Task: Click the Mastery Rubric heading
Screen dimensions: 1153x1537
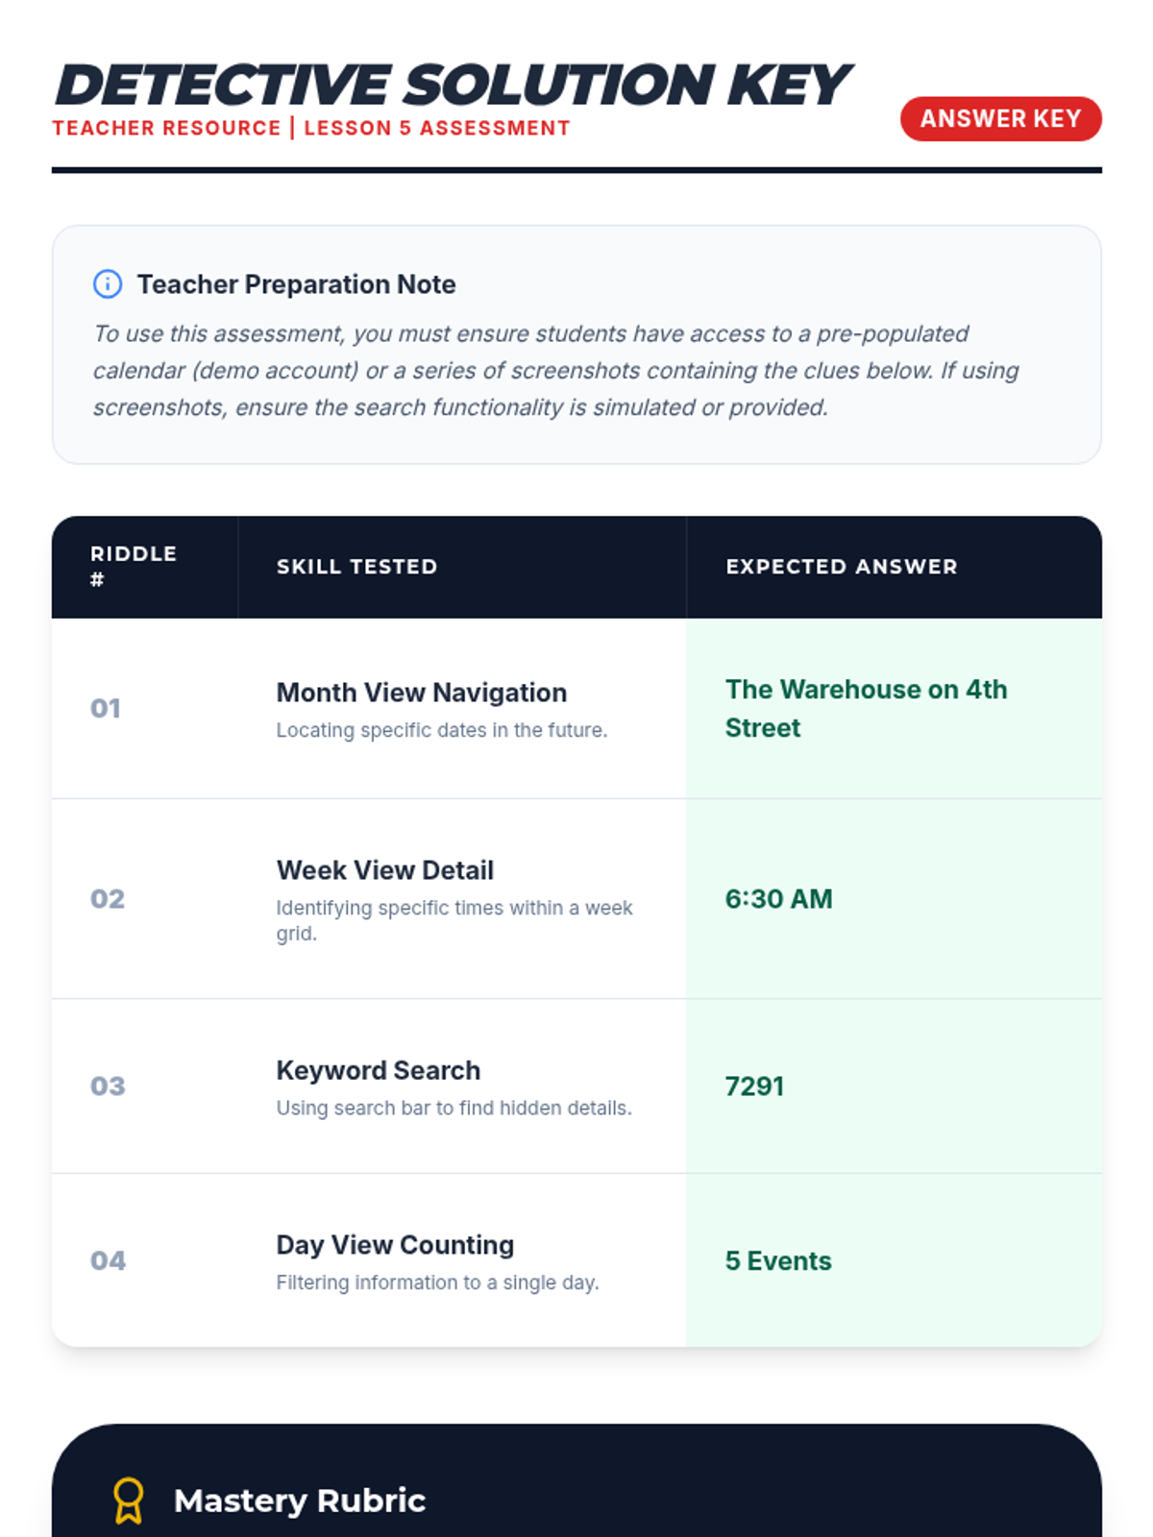Action: 299,1500
